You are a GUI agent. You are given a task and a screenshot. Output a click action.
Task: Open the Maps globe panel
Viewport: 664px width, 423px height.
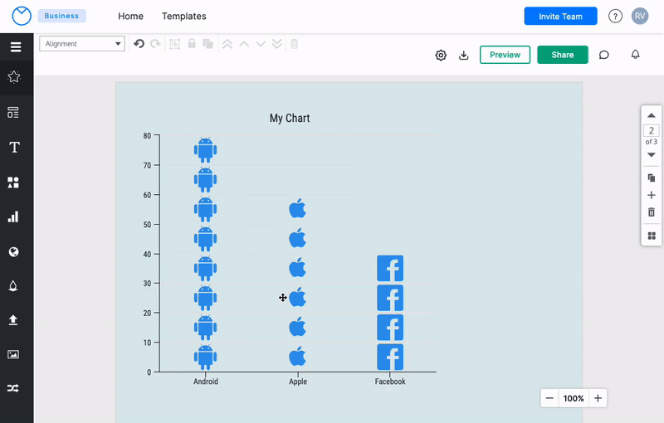click(x=14, y=251)
